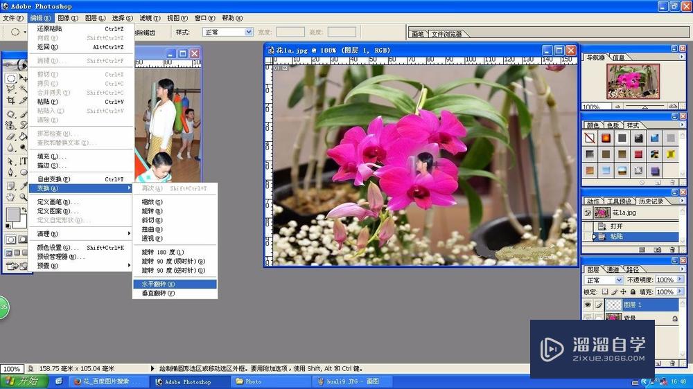
Task: Apply the red square style swatch
Action: coord(638,154)
